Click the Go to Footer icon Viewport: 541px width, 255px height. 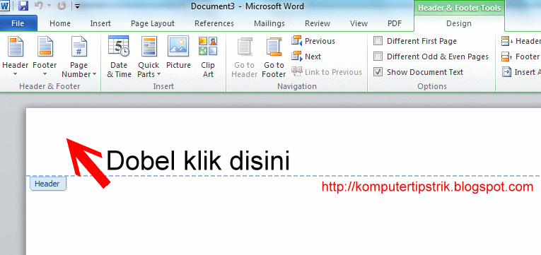point(274,47)
